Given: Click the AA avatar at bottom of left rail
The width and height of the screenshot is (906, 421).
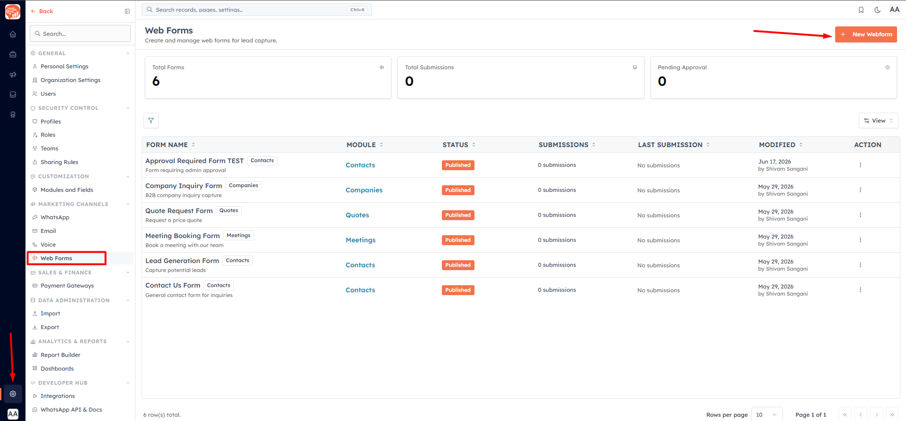Looking at the screenshot, I should (13, 414).
